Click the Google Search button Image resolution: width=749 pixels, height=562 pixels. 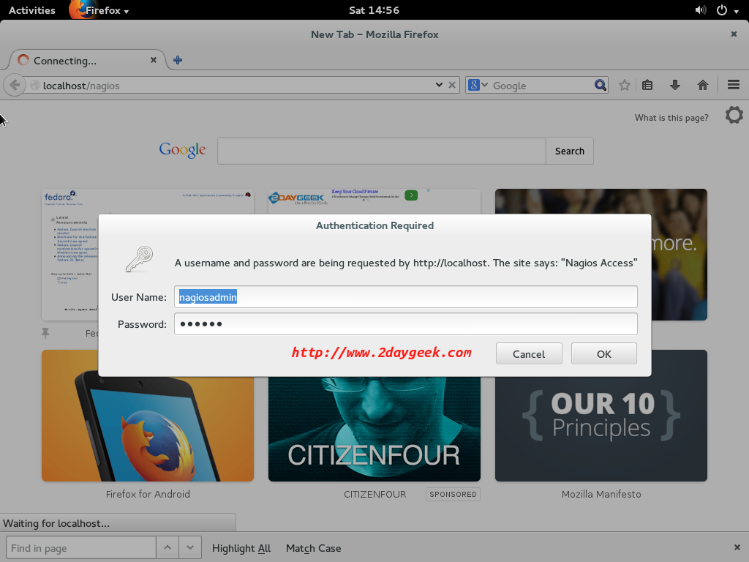[x=569, y=151]
